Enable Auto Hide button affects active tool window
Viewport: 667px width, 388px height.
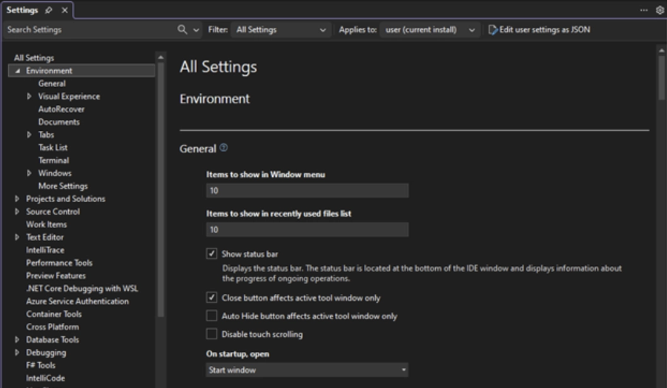tap(212, 316)
